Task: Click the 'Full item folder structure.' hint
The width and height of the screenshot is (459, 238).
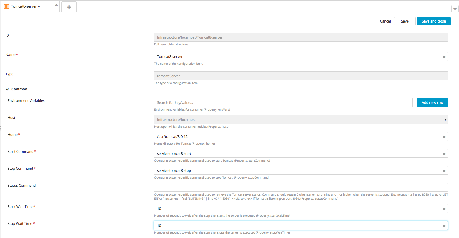Action: tap(171, 44)
